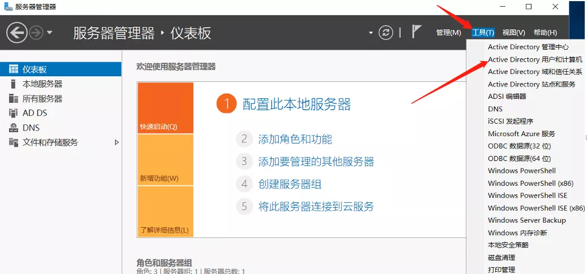Open the notifications flag icon
Screen dimensions: 587x274
[x=416, y=32]
